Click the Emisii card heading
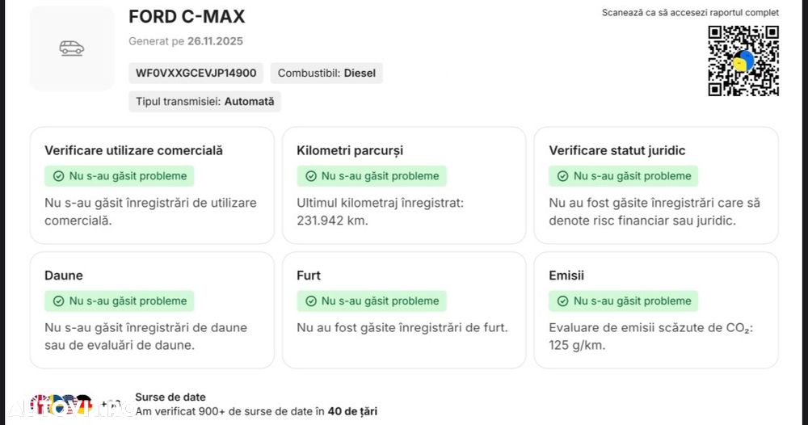 (566, 276)
